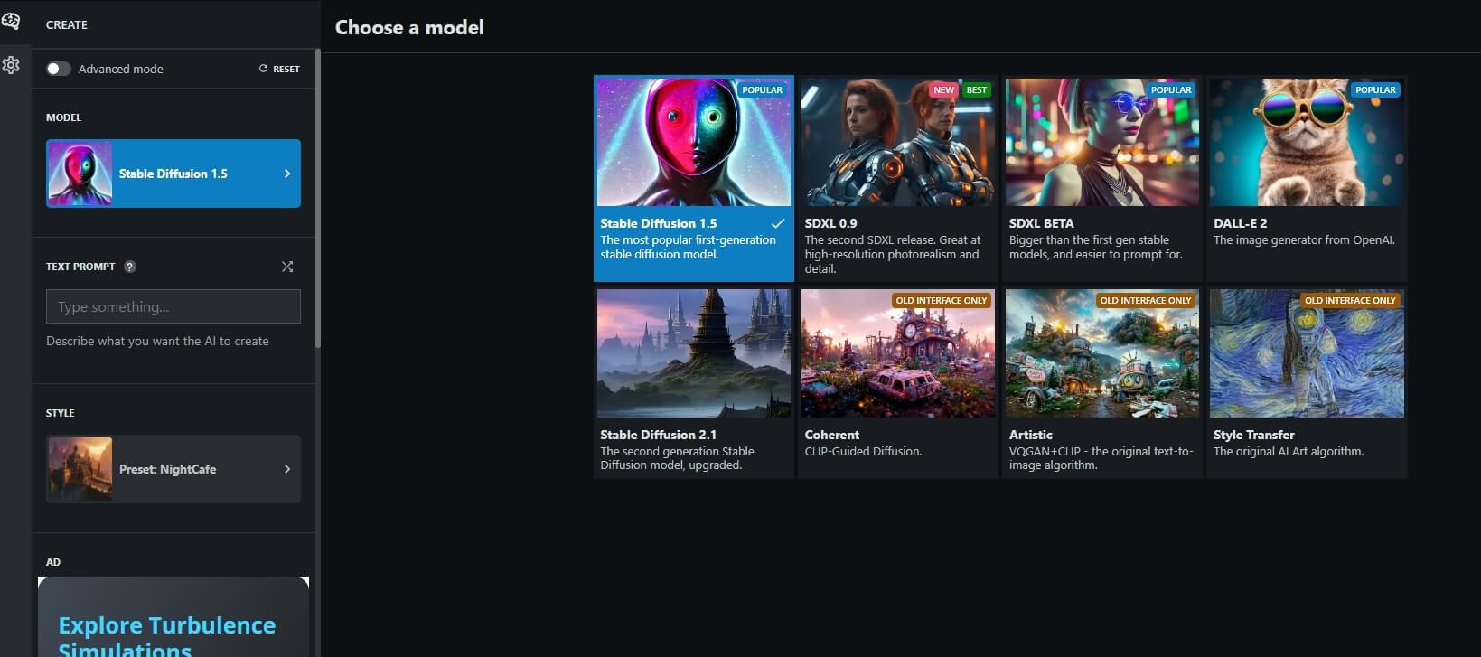Screen dimensions: 1481x657
Task: Expand the Stable Diffusion 1.5 model selector
Action: click(x=173, y=174)
